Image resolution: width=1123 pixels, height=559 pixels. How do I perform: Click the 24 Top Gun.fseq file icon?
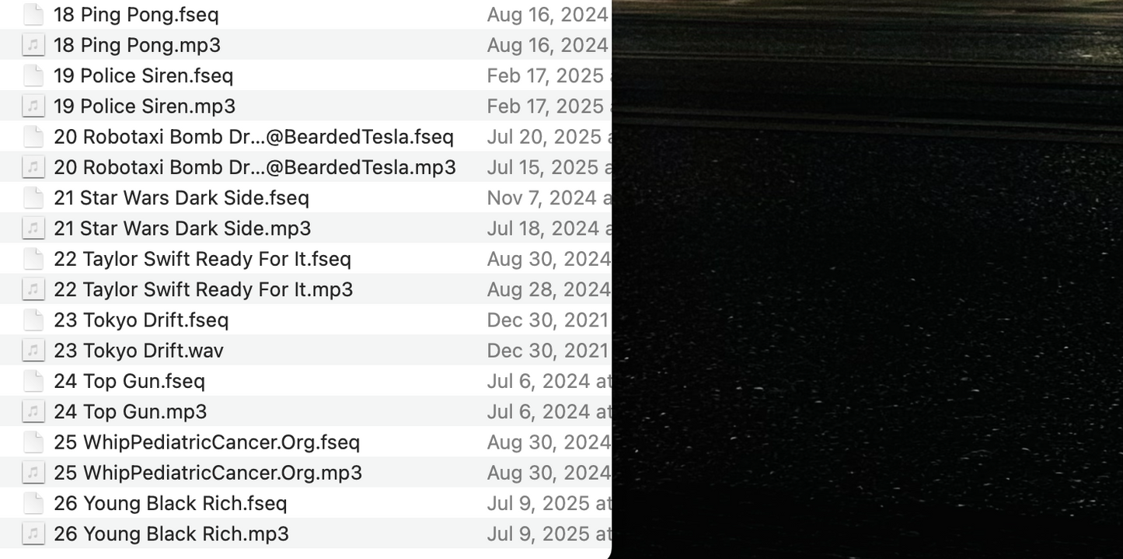[x=33, y=381]
